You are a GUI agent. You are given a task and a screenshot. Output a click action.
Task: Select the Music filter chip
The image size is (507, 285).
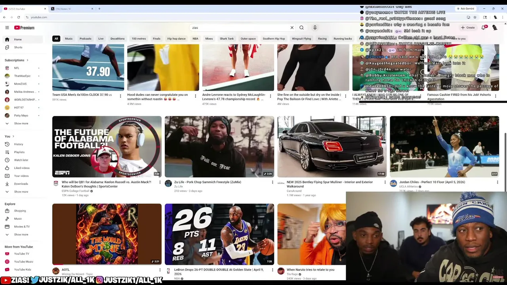69,38
